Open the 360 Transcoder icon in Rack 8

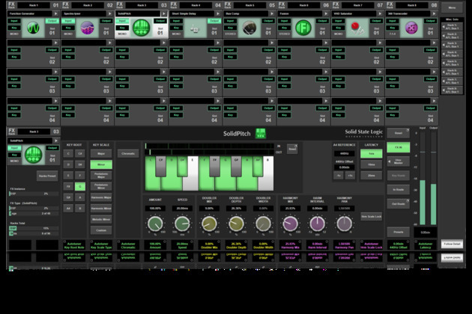[x=411, y=28]
